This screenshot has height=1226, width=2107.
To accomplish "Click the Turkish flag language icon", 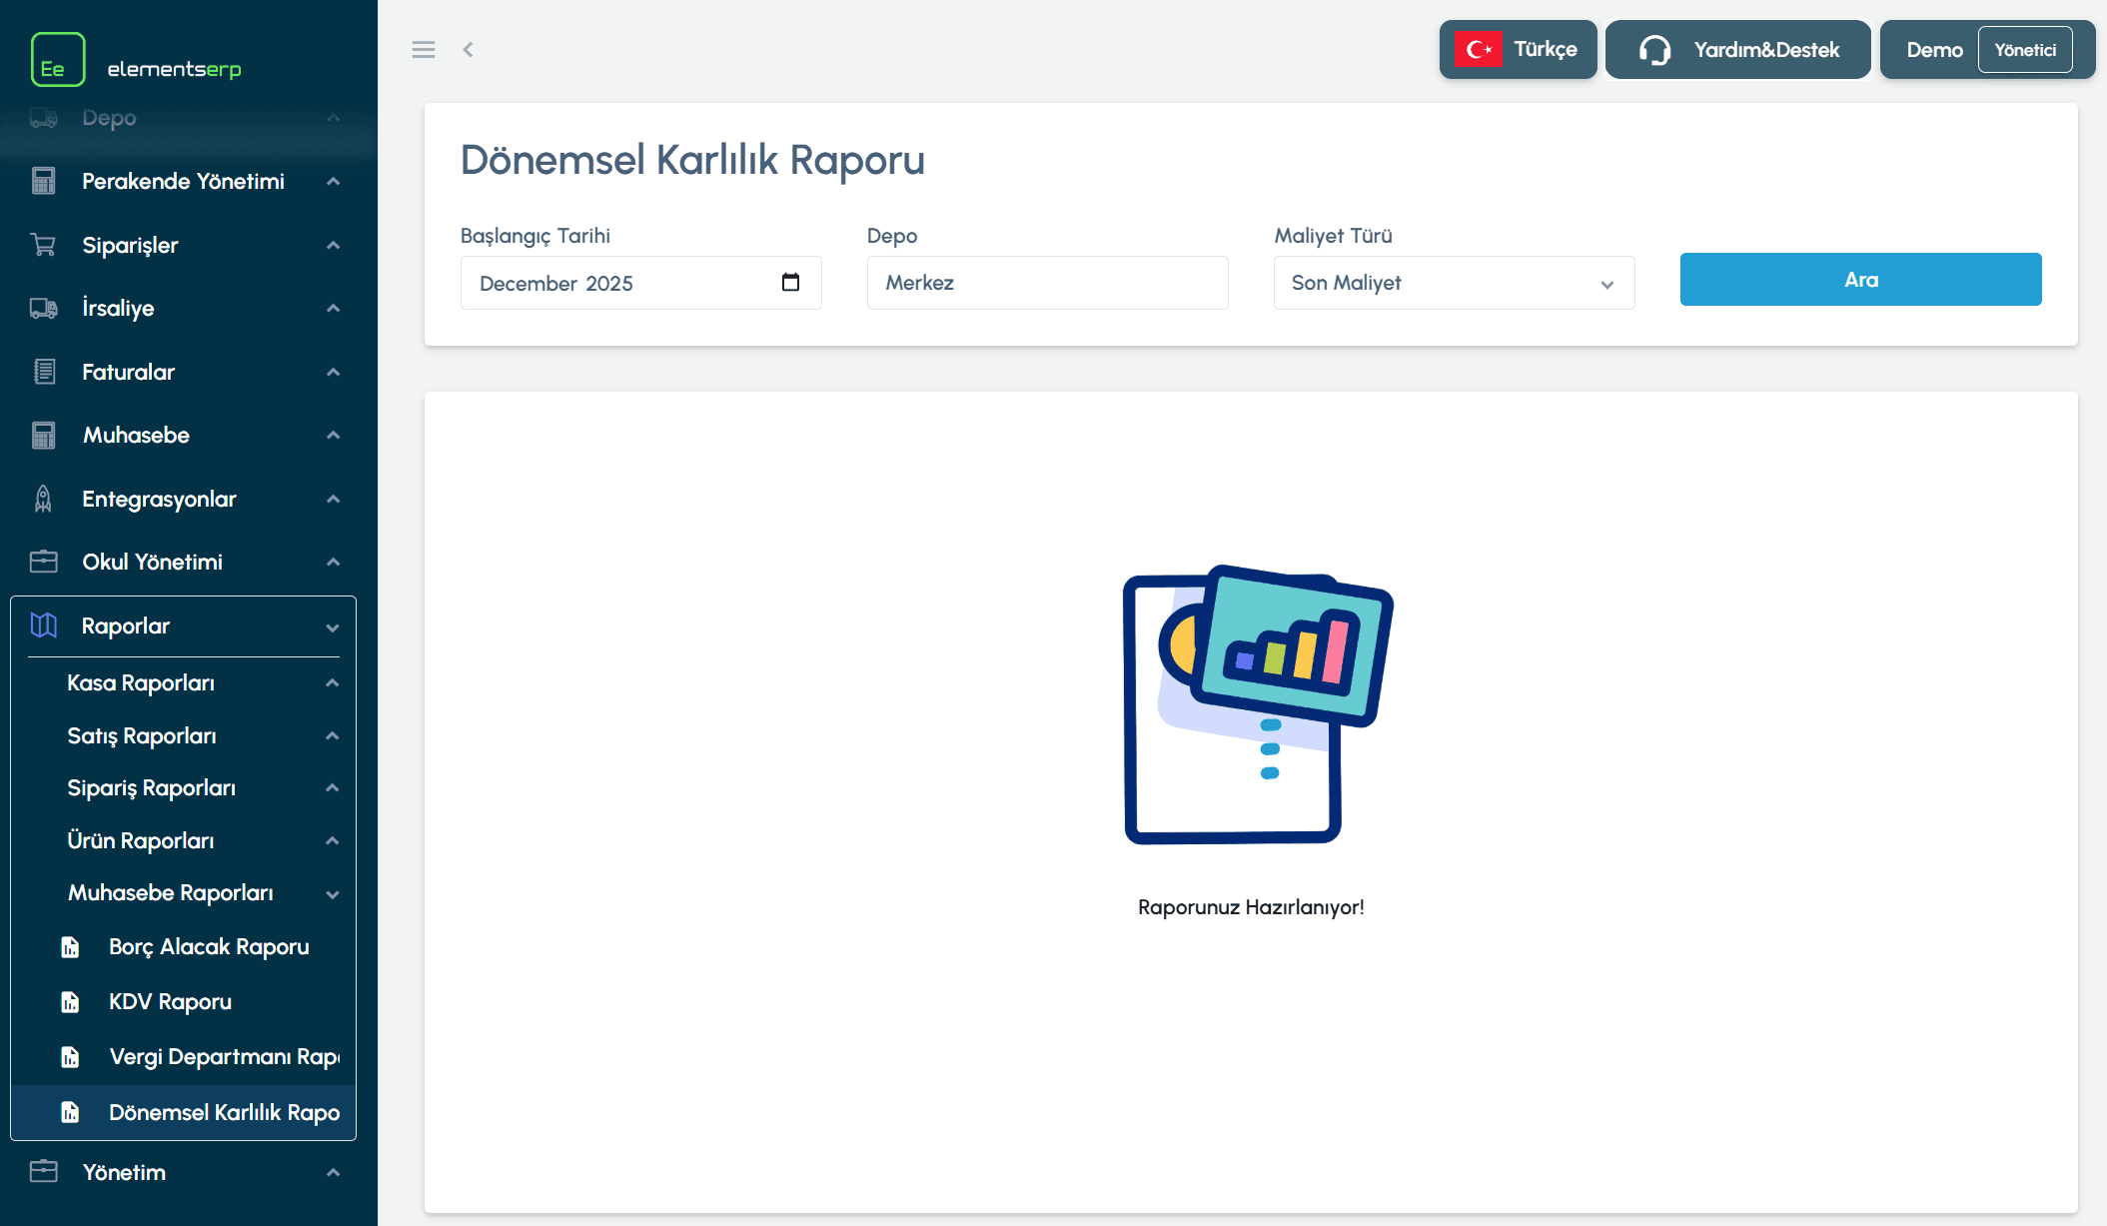I will pyautogui.click(x=1478, y=49).
